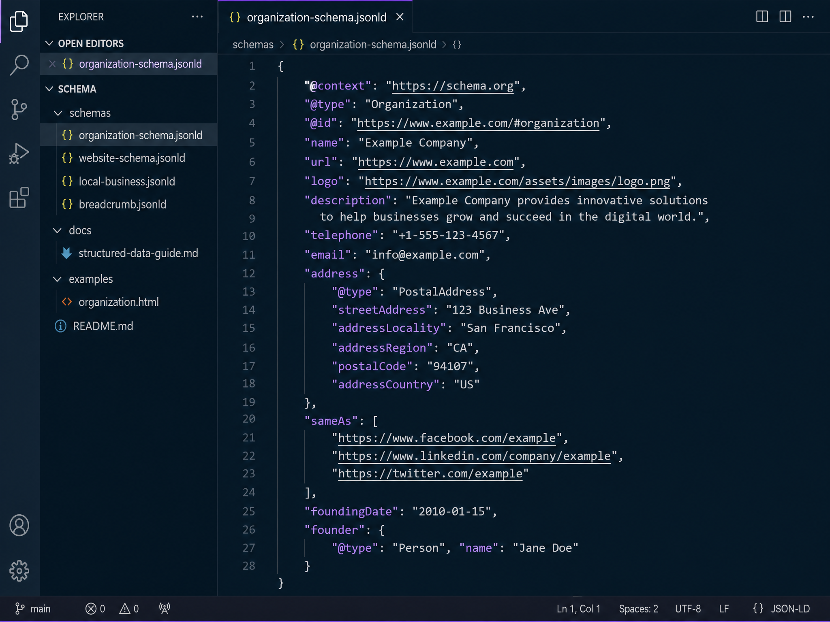
Task: Open Explorer more actions ellipsis
Action: (x=197, y=17)
